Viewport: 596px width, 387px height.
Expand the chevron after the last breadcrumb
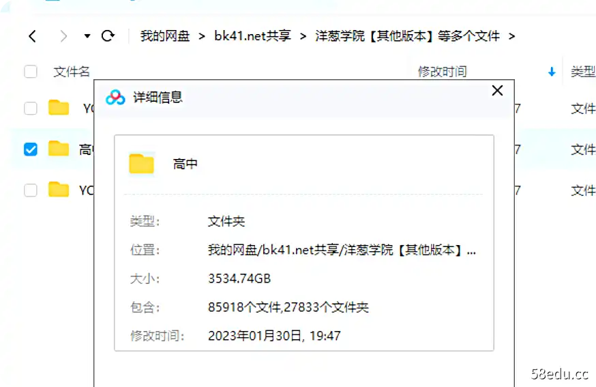tap(511, 37)
